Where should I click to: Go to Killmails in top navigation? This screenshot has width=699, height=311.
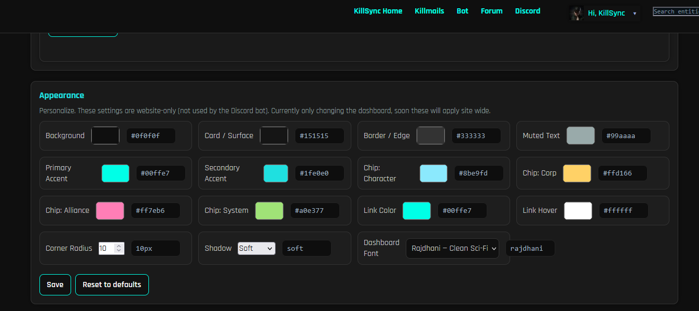(429, 11)
